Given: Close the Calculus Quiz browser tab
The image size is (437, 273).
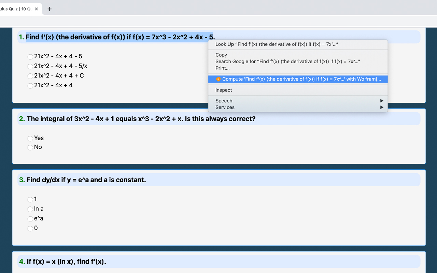Looking at the screenshot, I should coord(37,9).
